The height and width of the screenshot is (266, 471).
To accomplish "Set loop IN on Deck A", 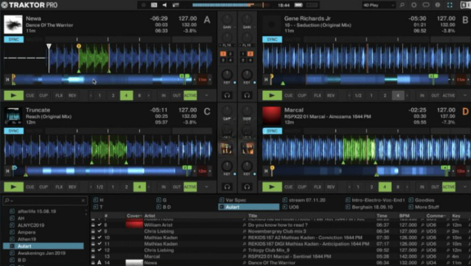I will (164, 95).
